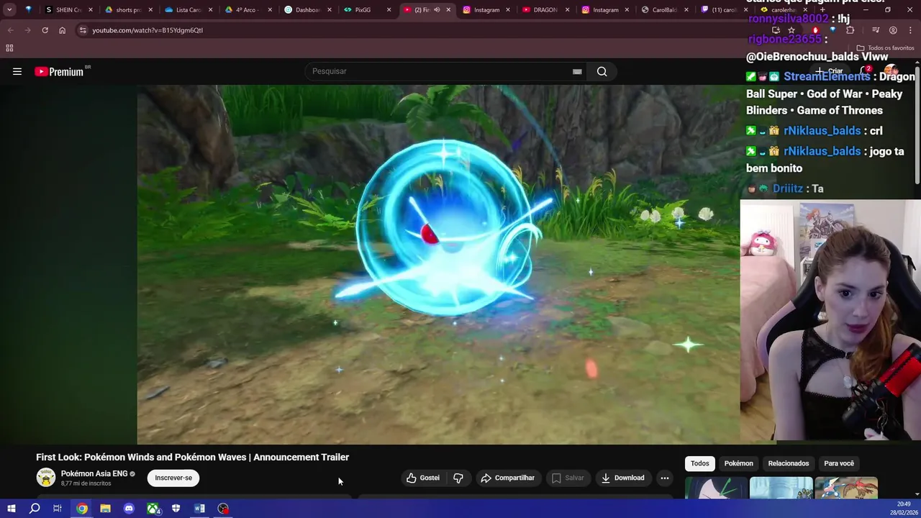This screenshot has width=921, height=518.
Task: Click the youtube.com URL address bar
Action: click(148, 30)
